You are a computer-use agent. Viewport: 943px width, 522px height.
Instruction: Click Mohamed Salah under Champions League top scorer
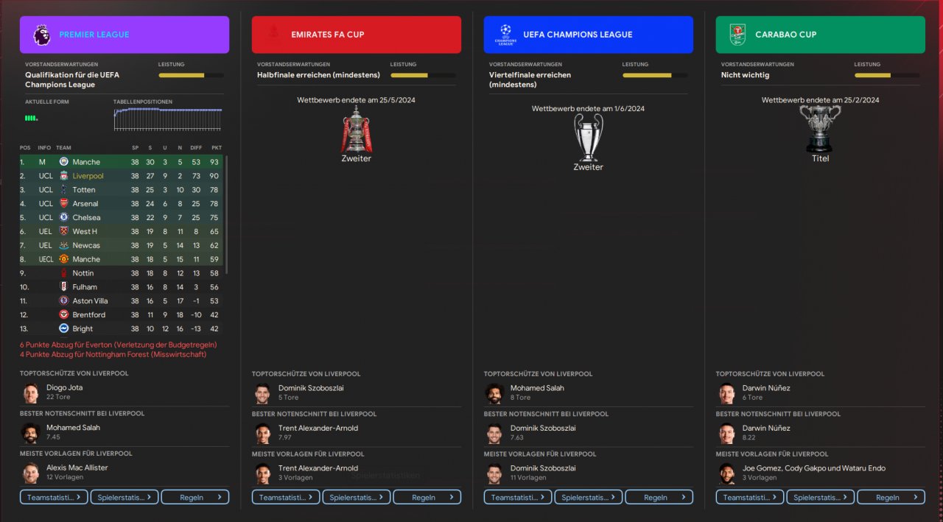tap(537, 388)
